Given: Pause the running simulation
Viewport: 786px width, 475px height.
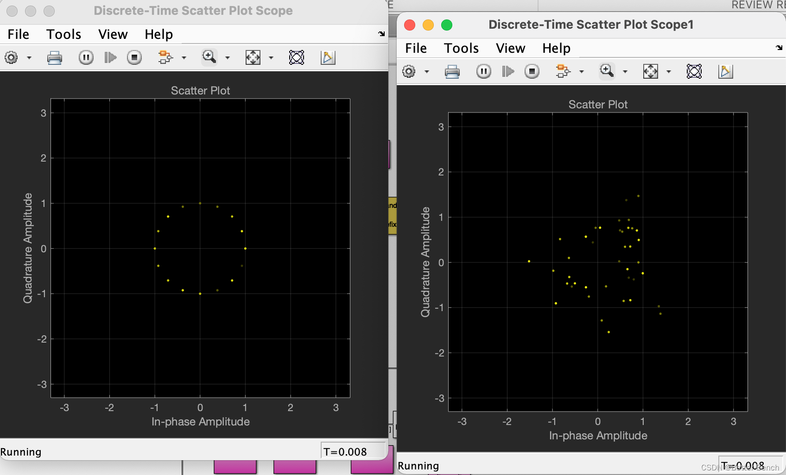Looking at the screenshot, I should [x=86, y=57].
